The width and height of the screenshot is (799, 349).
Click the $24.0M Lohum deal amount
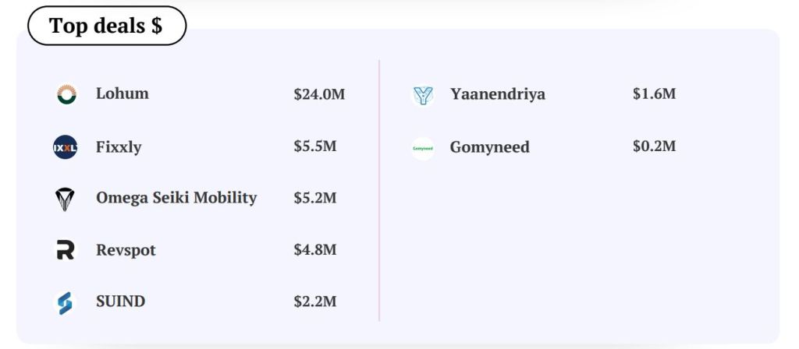(x=319, y=94)
